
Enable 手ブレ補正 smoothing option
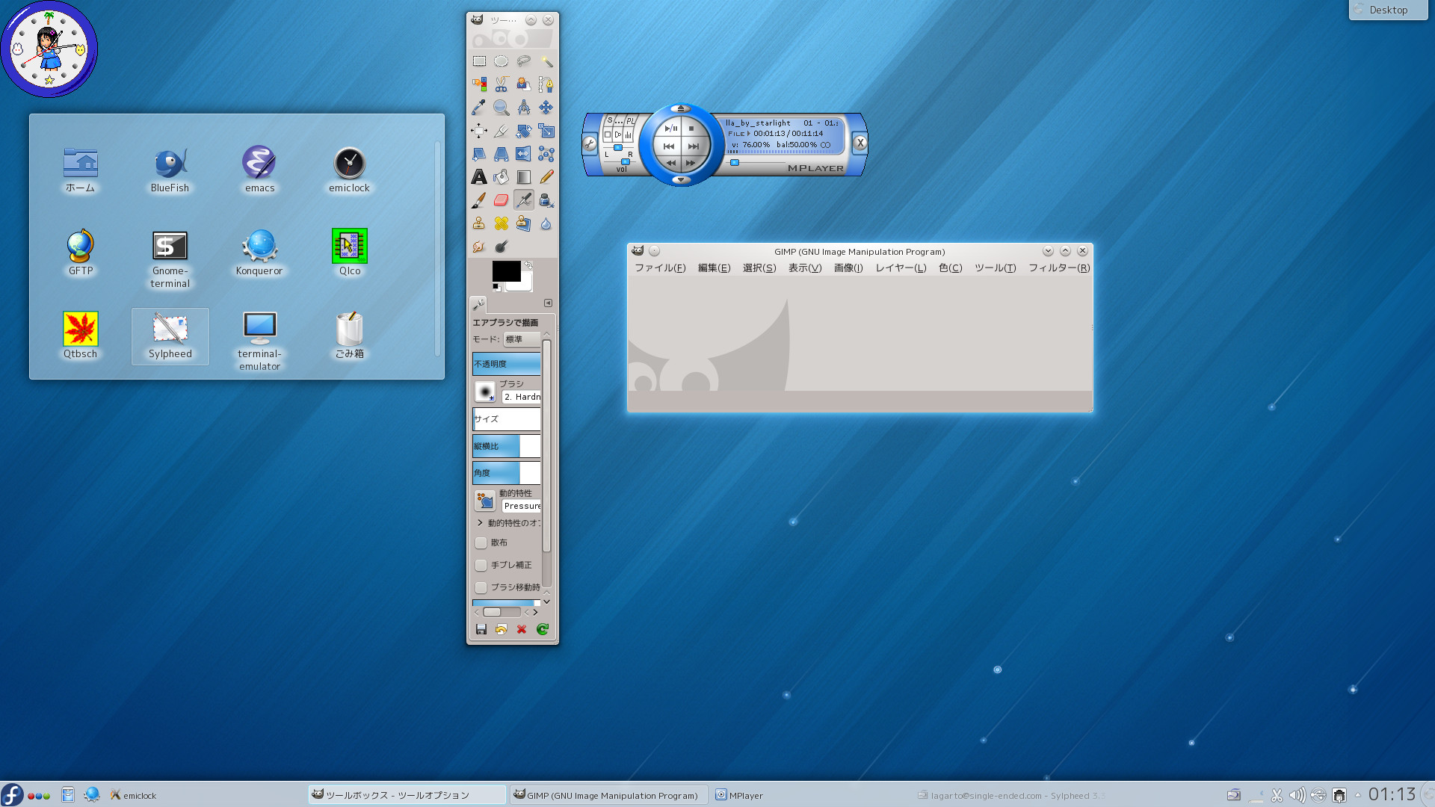coord(481,565)
